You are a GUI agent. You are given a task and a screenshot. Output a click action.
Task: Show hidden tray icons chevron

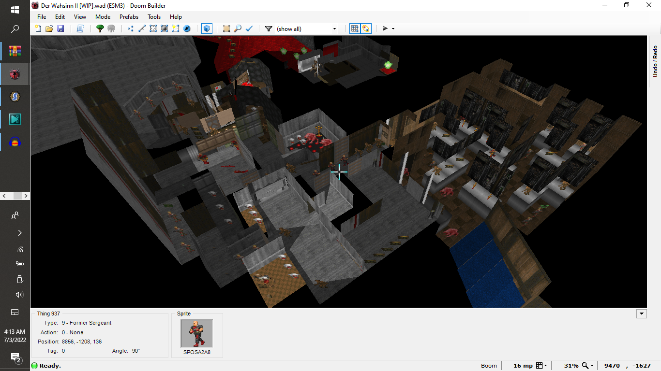click(20, 233)
